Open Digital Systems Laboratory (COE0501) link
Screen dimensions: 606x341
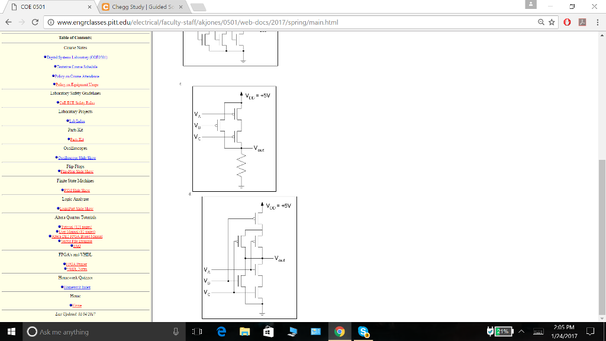[x=76, y=57]
